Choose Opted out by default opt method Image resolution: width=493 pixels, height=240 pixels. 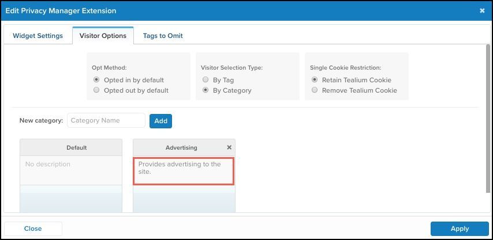[x=97, y=90]
